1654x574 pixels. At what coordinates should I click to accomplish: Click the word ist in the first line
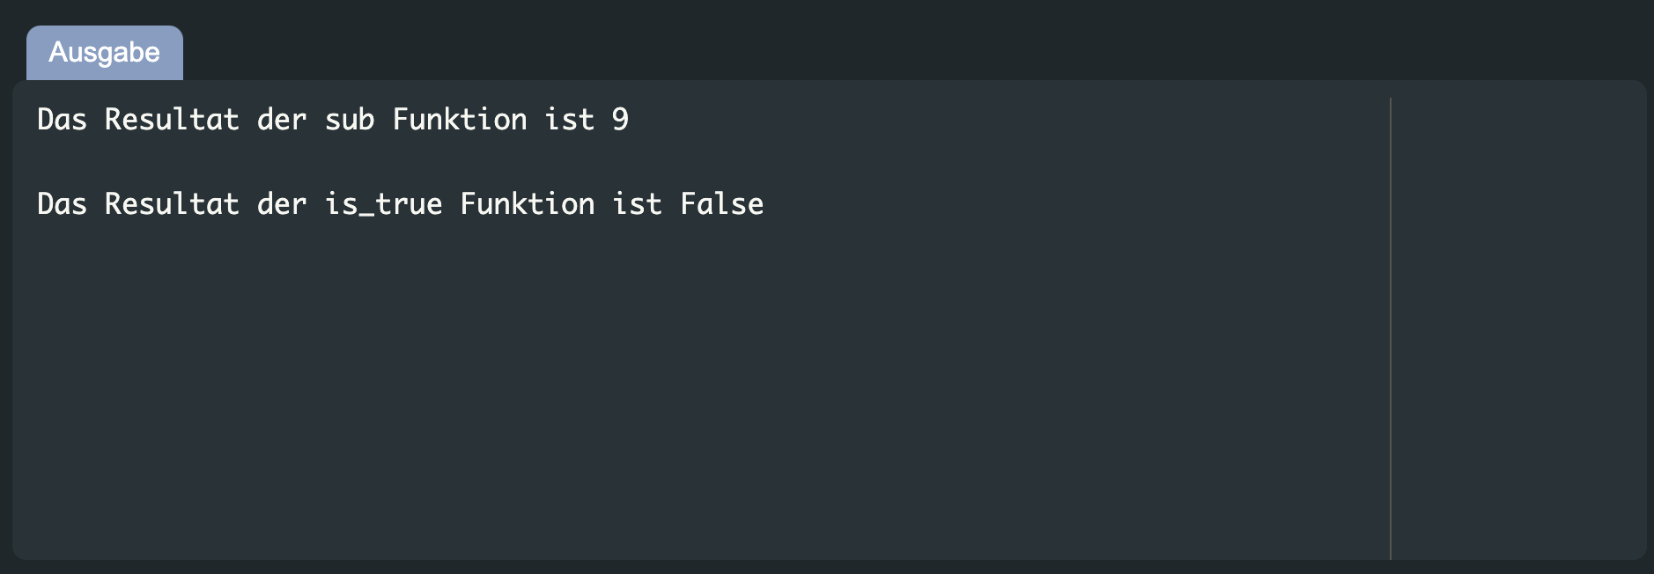(568, 119)
